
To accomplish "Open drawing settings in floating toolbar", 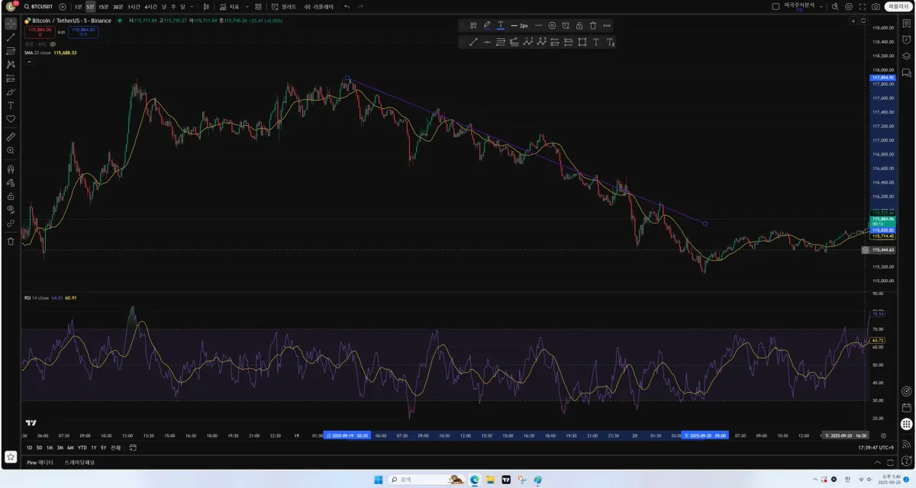I will [553, 25].
